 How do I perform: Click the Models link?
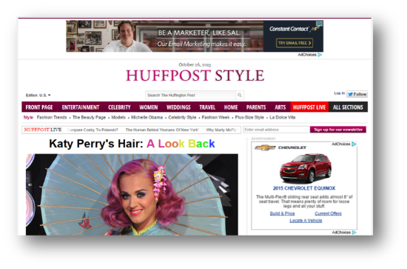118,118
